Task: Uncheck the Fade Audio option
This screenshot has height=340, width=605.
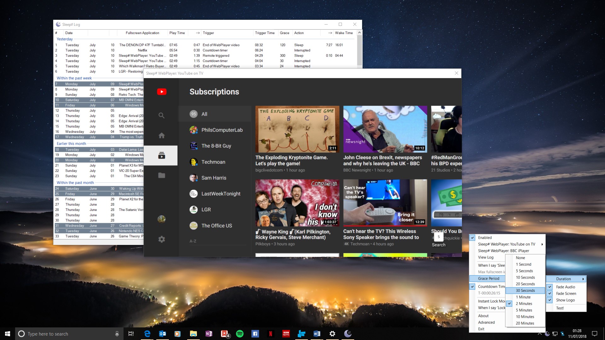Action: tap(566, 287)
